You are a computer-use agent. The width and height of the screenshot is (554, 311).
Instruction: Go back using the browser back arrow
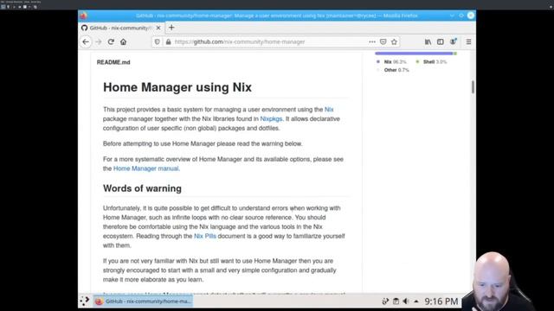click(x=86, y=41)
